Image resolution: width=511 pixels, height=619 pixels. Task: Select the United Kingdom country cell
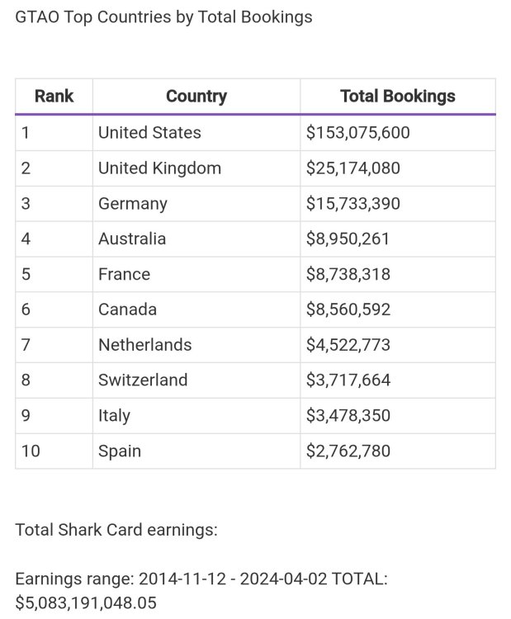pos(159,168)
